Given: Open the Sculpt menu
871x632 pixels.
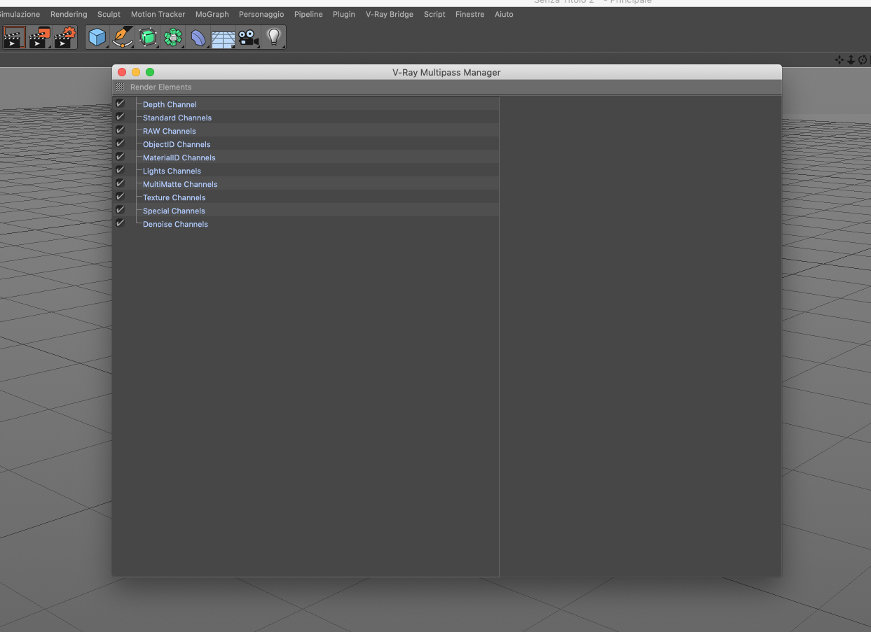Looking at the screenshot, I should tap(109, 14).
